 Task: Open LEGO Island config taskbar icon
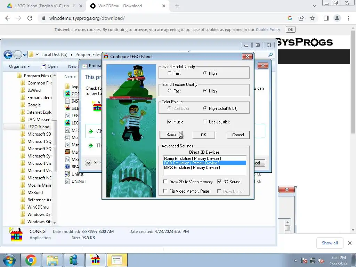pyautogui.click(x=95, y=260)
